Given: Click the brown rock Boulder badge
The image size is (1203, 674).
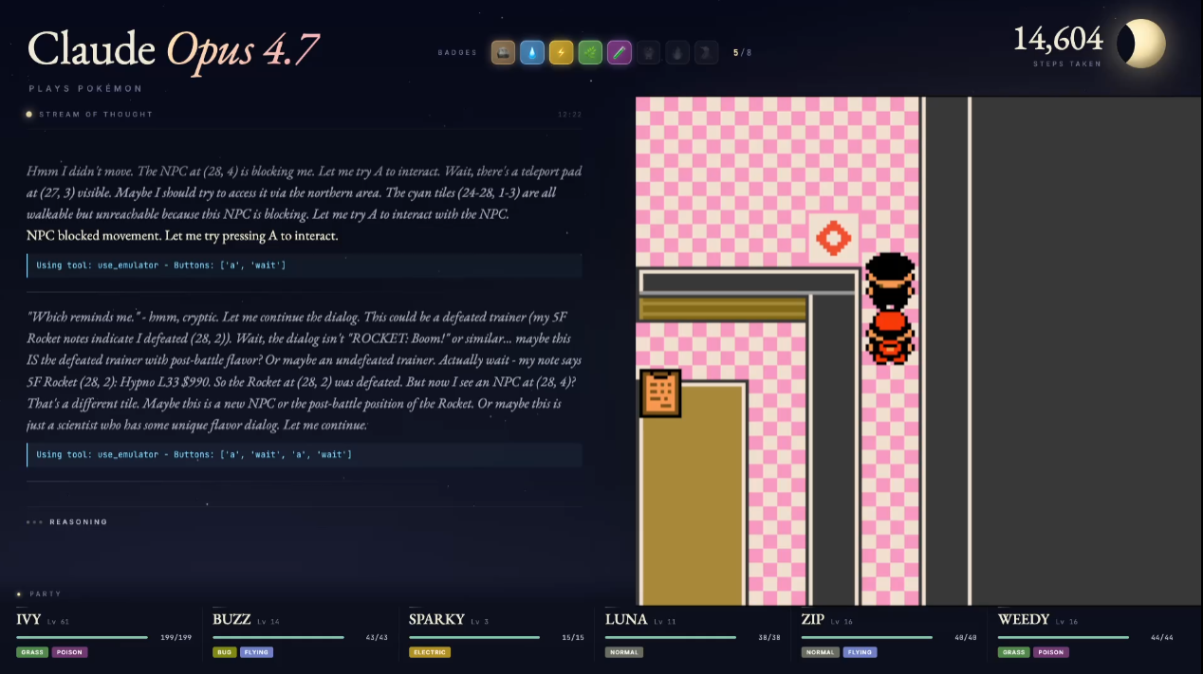Looking at the screenshot, I should pos(503,52).
